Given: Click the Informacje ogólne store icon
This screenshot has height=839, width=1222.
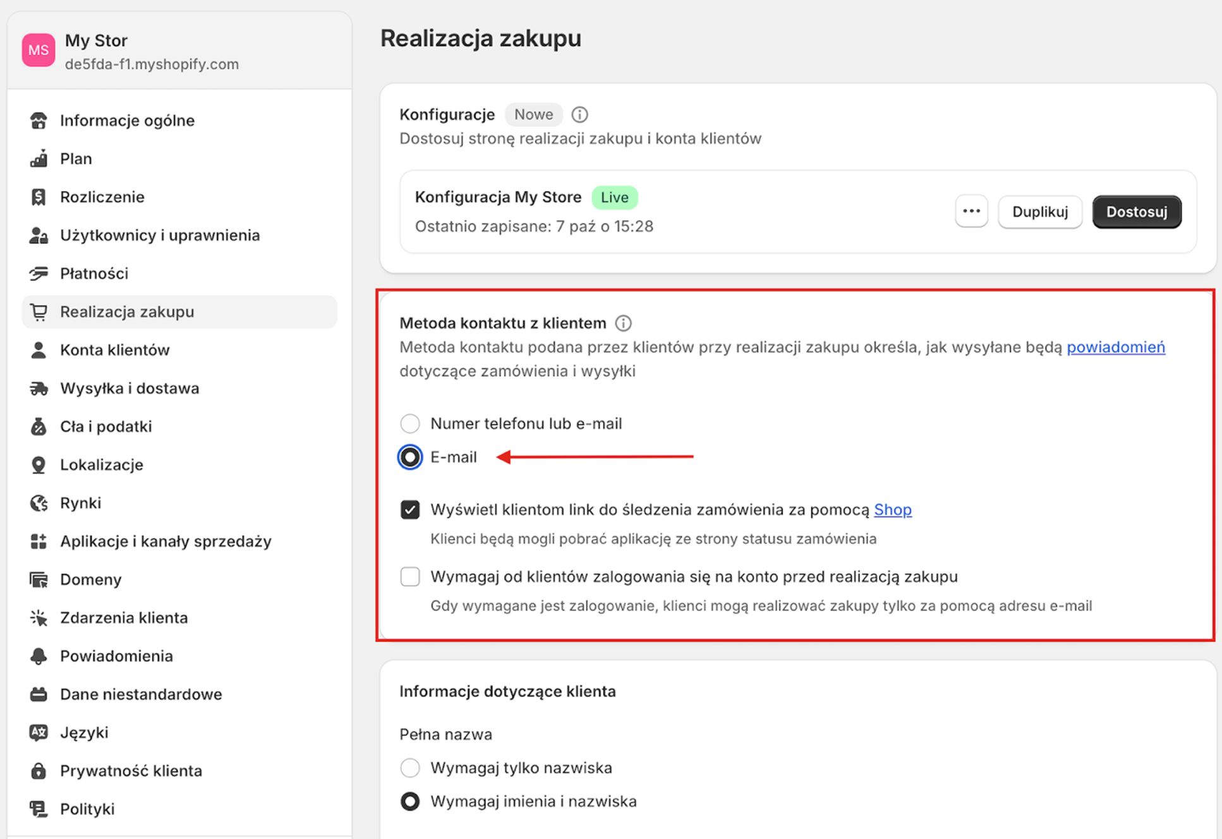Looking at the screenshot, I should point(39,121).
